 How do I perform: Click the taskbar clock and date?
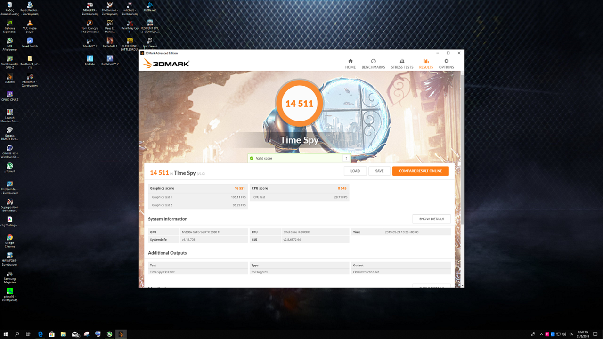[x=582, y=334]
